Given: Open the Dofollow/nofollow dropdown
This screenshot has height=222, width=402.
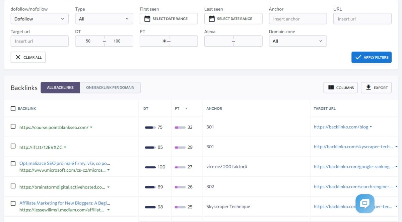Looking at the screenshot, I should (39, 19).
